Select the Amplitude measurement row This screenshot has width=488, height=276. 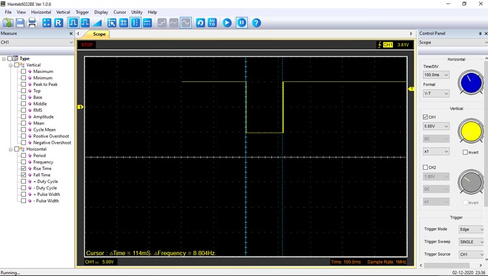click(x=43, y=117)
